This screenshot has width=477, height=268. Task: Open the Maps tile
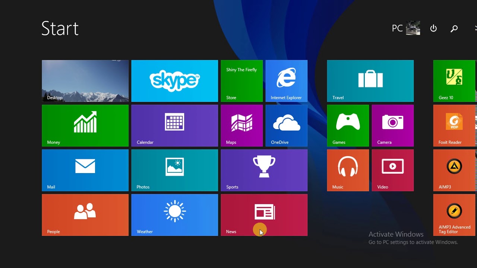pos(241,125)
